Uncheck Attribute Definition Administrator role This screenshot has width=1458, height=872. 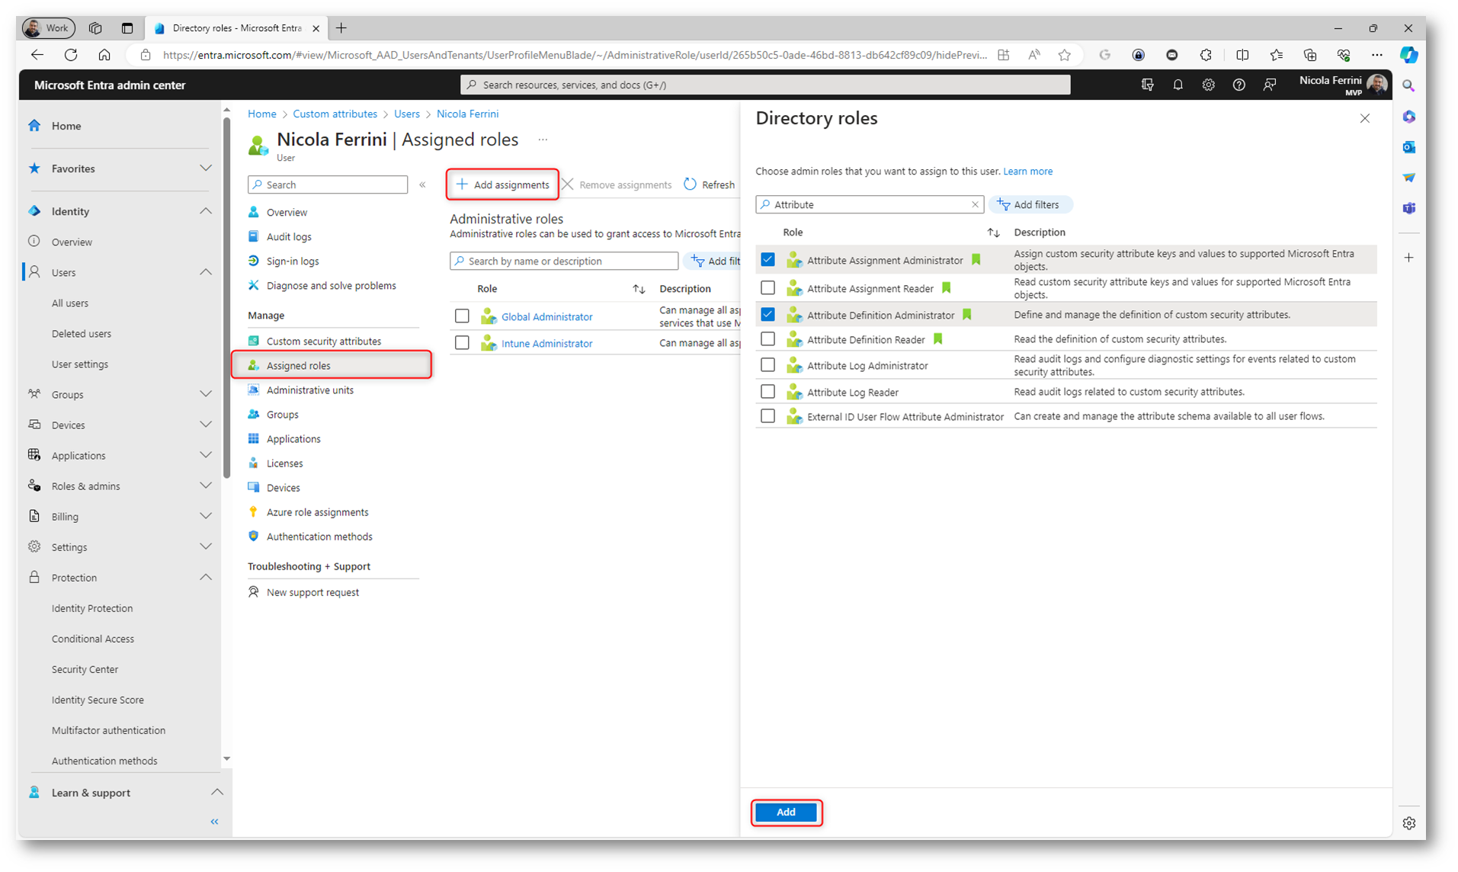(x=767, y=315)
